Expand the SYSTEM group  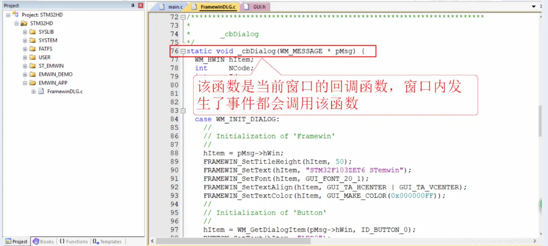(25, 40)
